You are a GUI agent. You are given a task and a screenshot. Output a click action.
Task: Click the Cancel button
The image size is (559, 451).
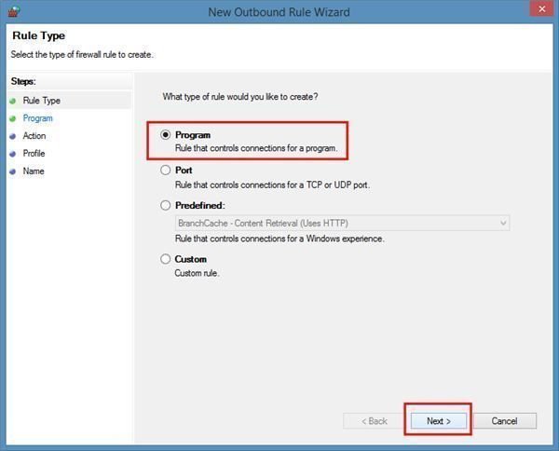click(x=504, y=421)
